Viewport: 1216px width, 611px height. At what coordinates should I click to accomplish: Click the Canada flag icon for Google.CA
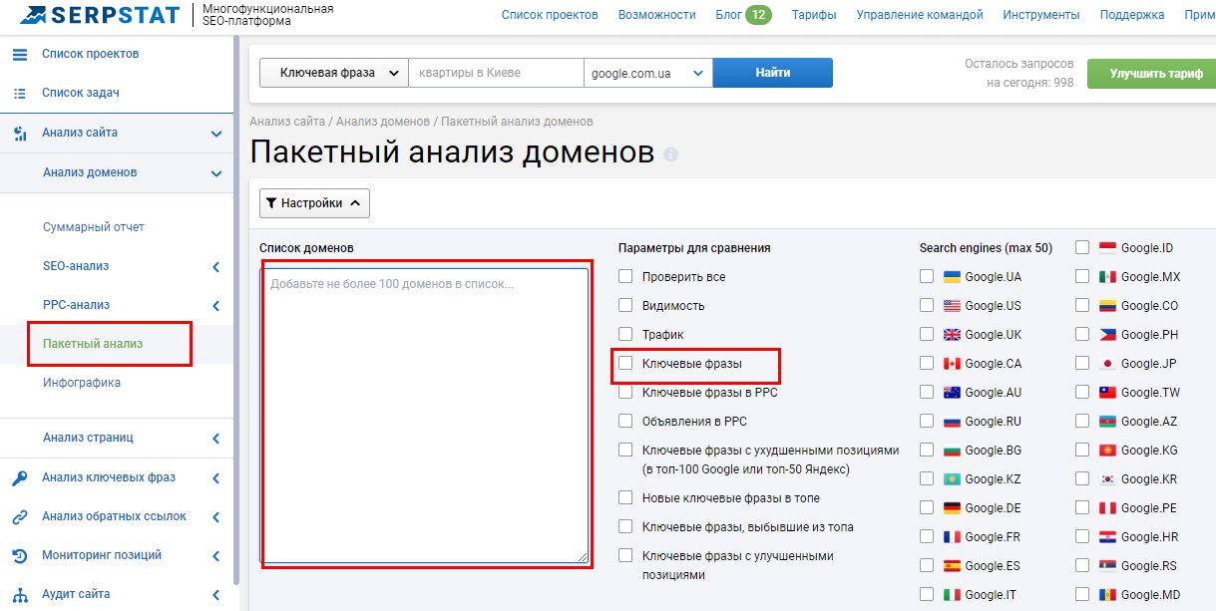tap(952, 364)
